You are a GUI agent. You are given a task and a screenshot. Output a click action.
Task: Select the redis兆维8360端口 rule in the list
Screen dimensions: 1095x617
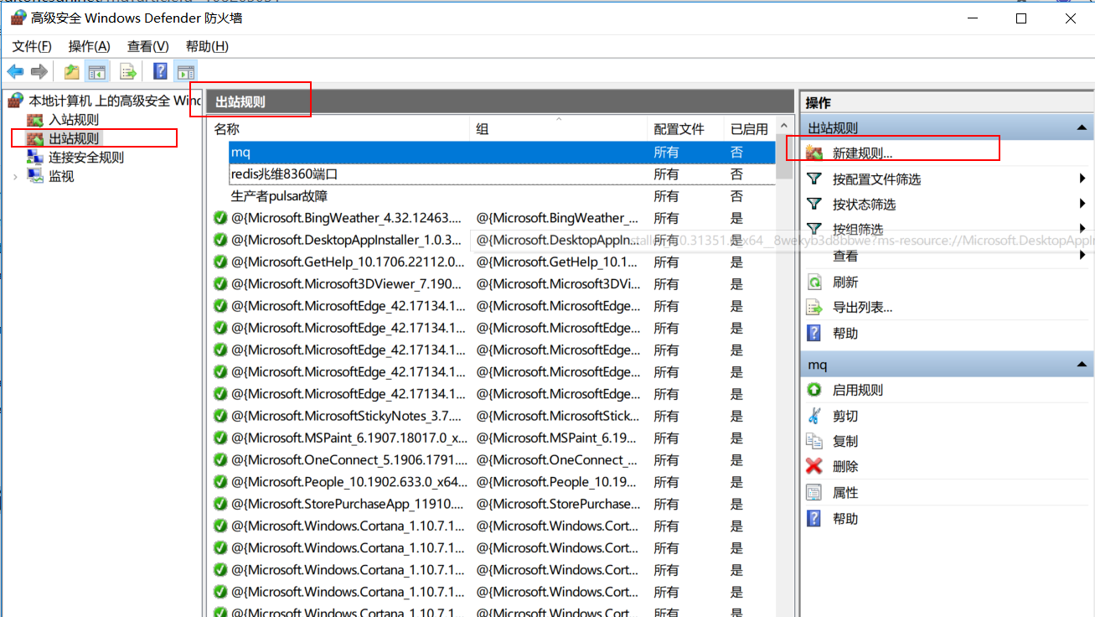pos(285,174)
